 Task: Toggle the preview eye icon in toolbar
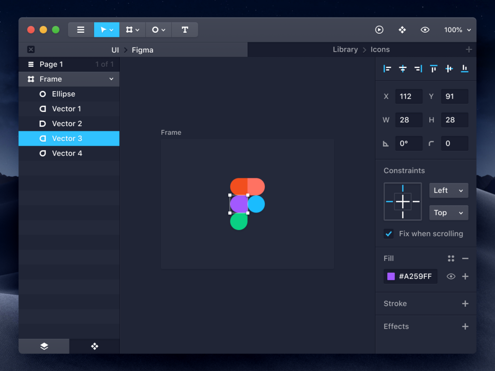[425, 30]
